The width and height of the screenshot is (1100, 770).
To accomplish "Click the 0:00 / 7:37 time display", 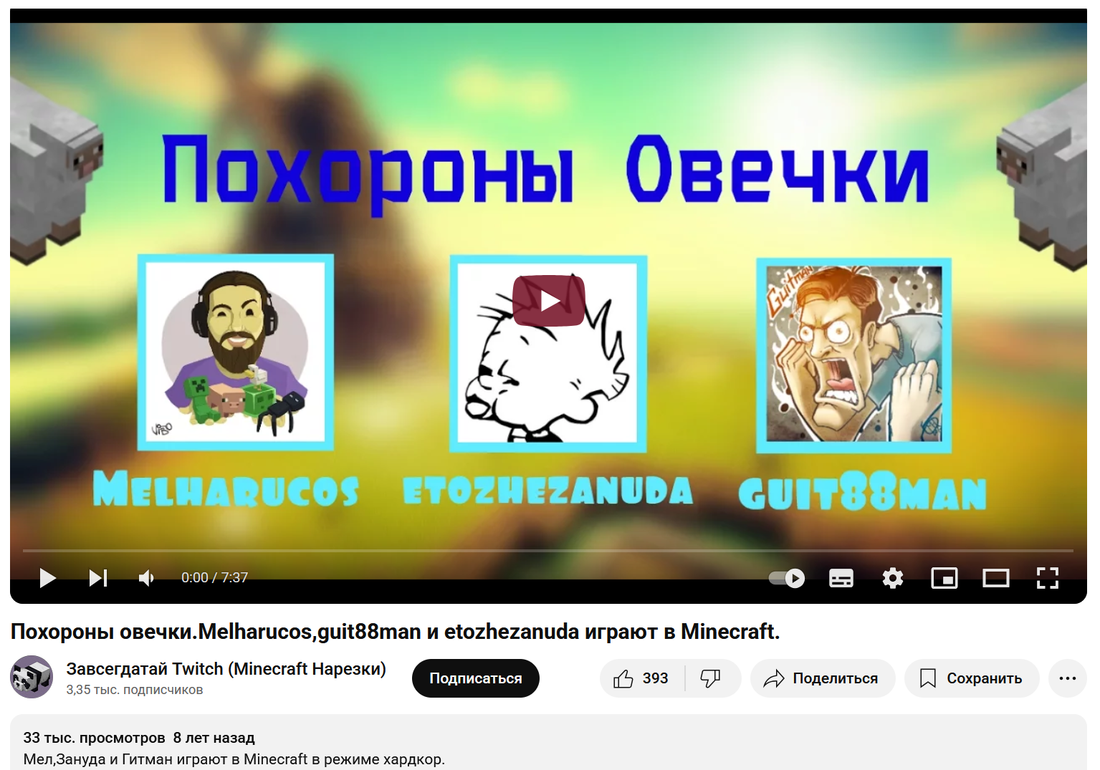I will pos(214,578).
